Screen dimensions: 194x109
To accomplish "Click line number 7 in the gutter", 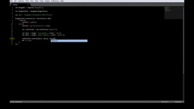I will (x=12, y=18).
